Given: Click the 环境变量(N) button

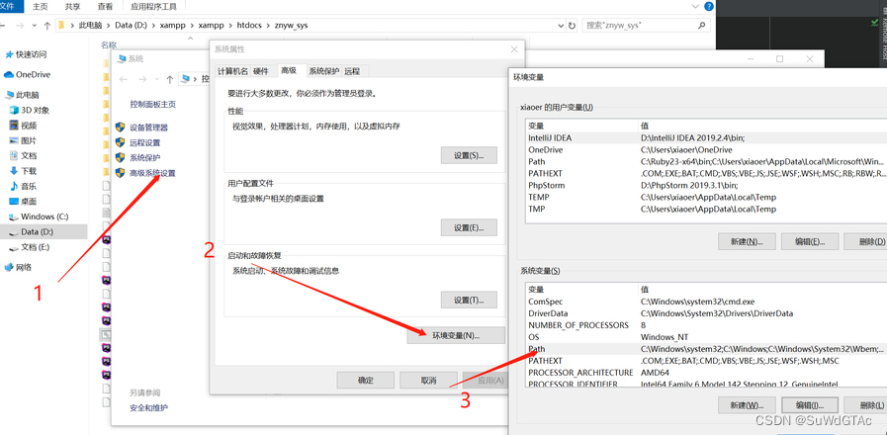Looking at the screenshot, I should click(456, 335).
